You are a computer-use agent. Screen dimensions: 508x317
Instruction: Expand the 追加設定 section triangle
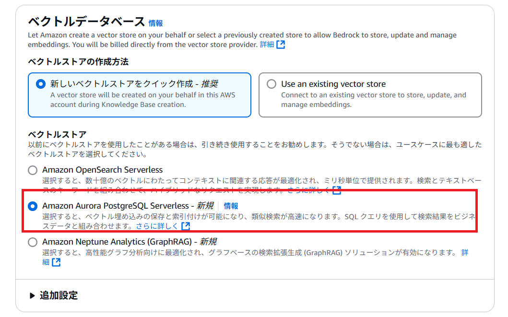pos(32,295)
